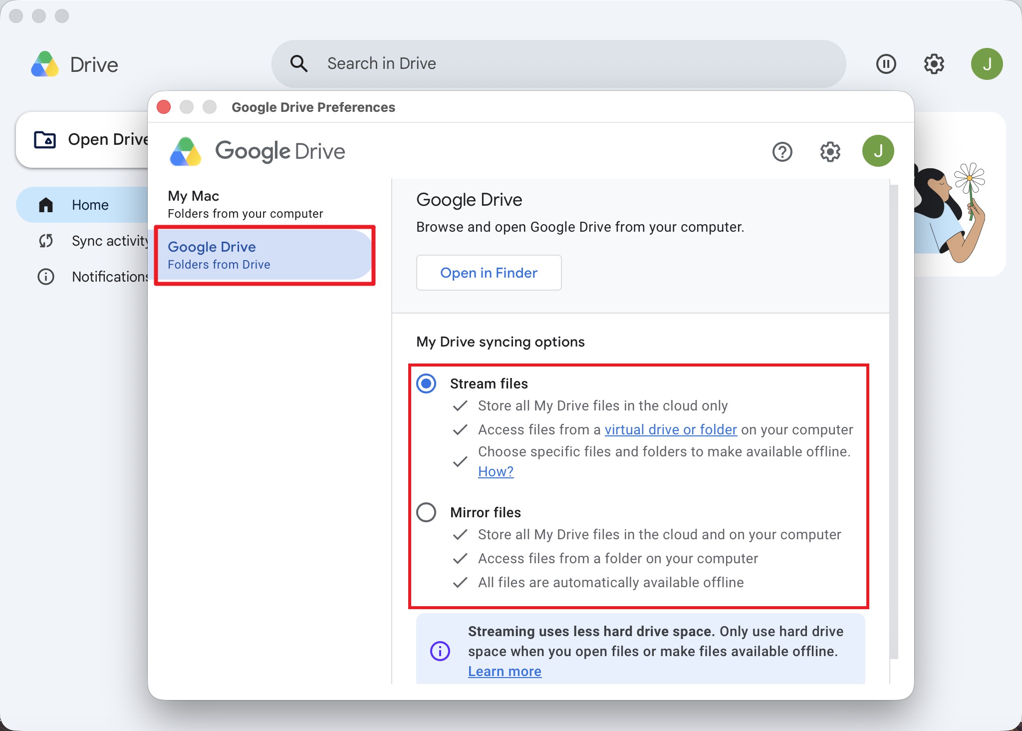Select the Stream files radio button

[426, 383]
